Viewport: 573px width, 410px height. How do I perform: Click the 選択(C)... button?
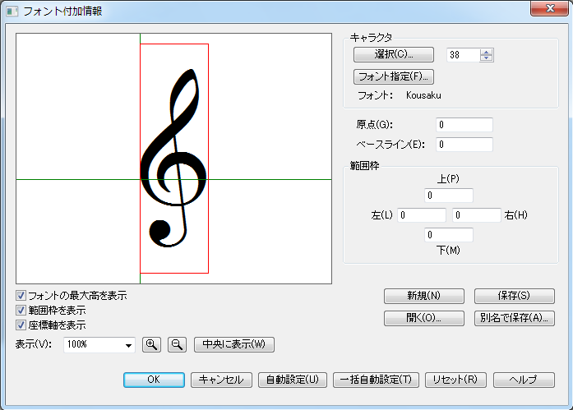[x=394, y=54]
